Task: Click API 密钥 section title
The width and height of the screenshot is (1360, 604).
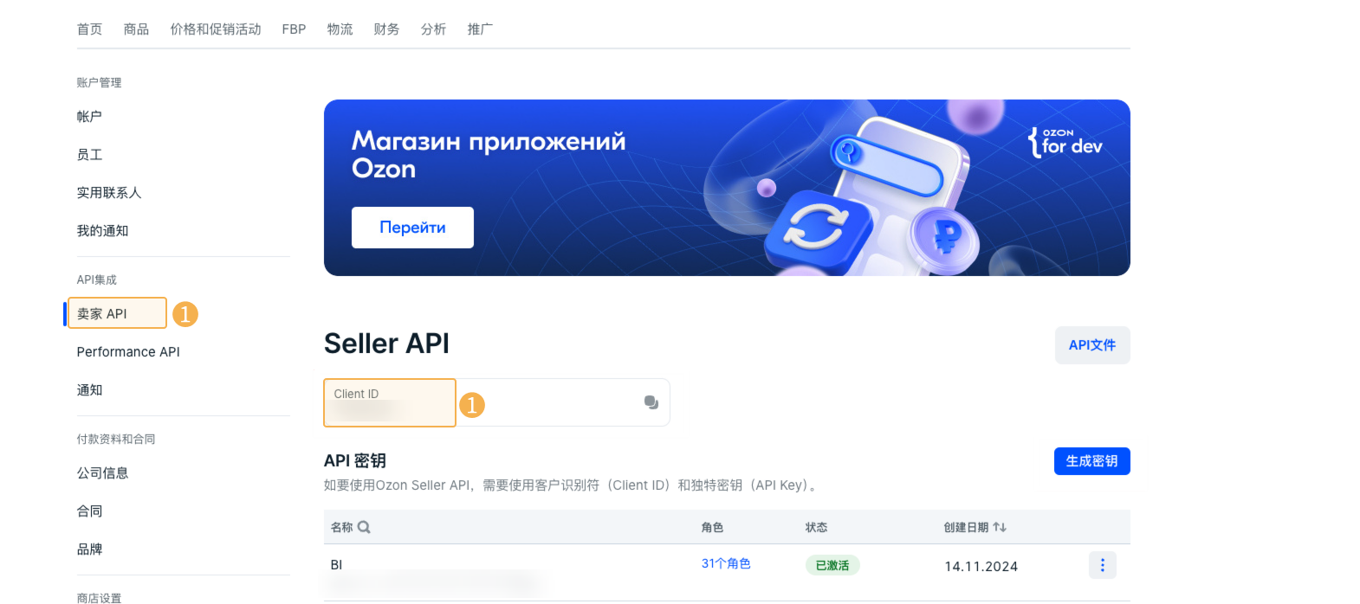Action: (355, 461)
